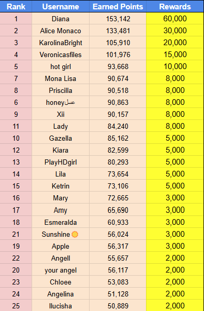Click the Earned Points header cell
This screenshot has width=204, height=311.
point(118,6)
